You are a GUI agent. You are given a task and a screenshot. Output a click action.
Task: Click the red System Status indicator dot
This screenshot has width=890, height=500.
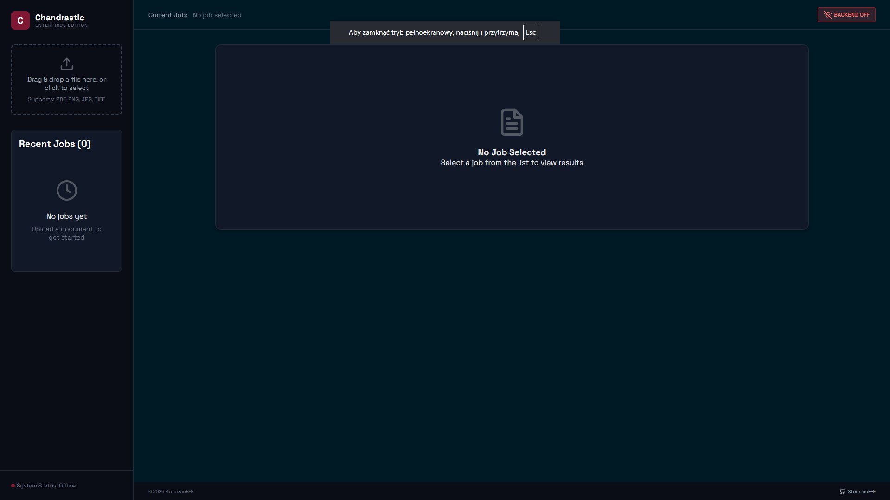pos(13,486)
